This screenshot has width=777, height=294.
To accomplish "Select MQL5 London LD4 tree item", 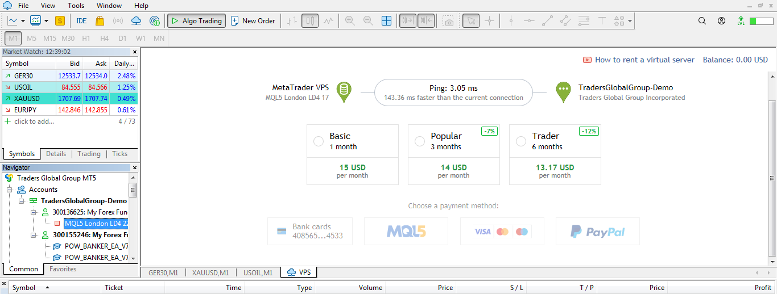I will [x=96, y=224].
